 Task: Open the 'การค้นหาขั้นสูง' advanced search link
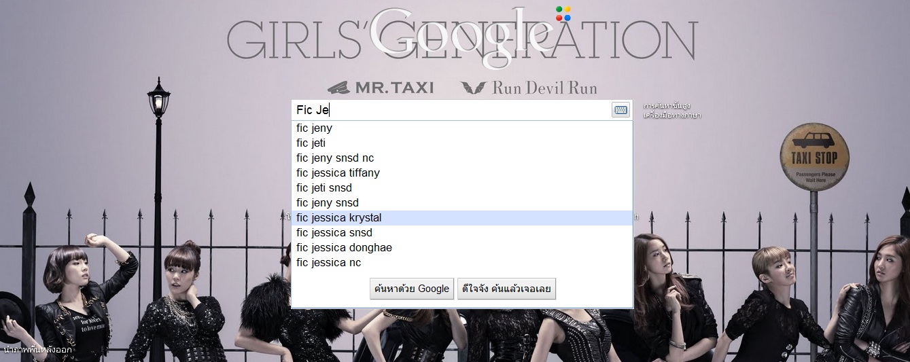667,106
